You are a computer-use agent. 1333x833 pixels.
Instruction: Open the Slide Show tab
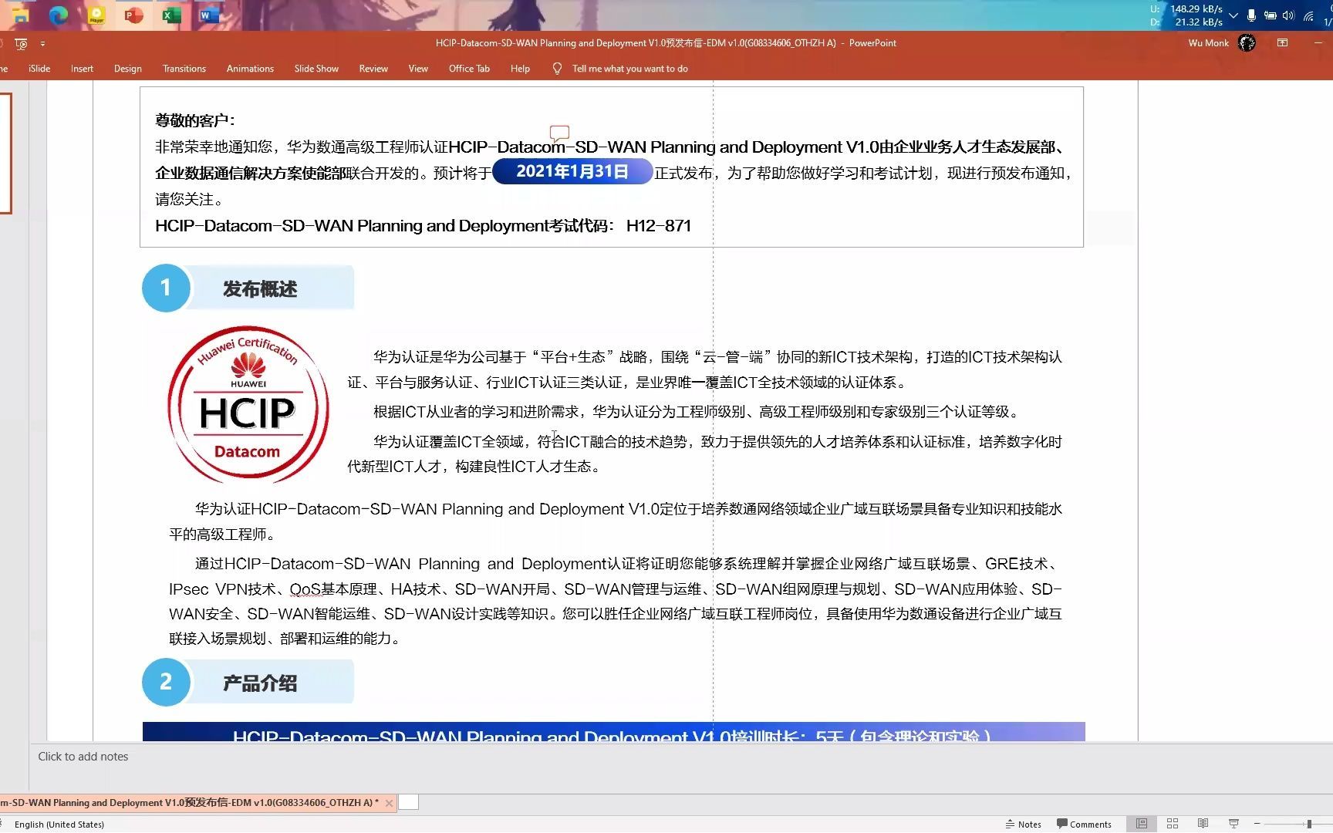(316, 69)
